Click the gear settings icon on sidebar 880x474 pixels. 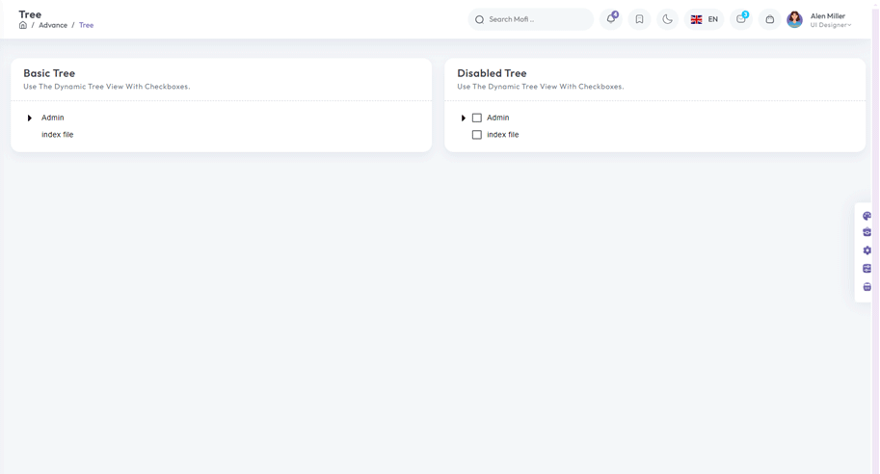[867, 250]
